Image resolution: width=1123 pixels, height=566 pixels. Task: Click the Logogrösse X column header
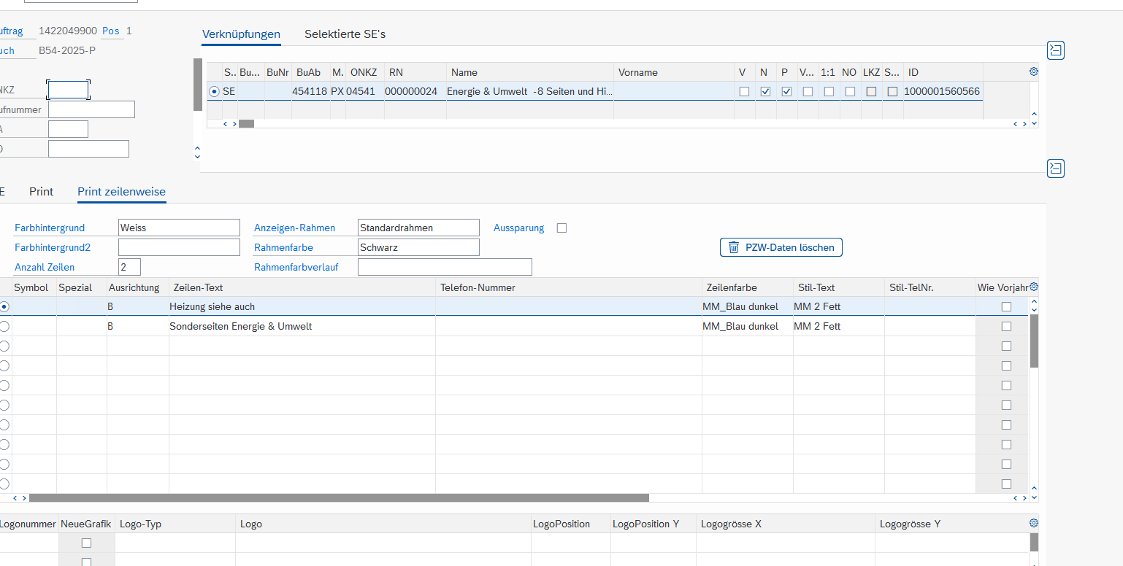coord(786,524)
